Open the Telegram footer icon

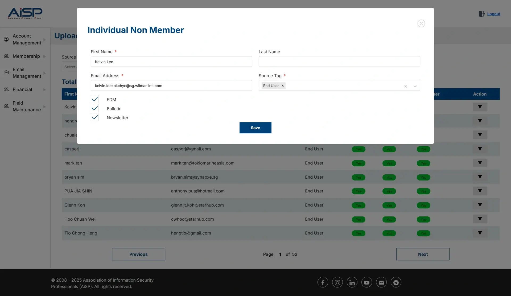point(396,282)
